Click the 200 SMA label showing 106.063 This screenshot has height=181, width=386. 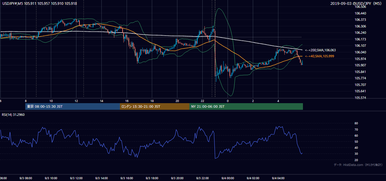[x=320, y=50]
